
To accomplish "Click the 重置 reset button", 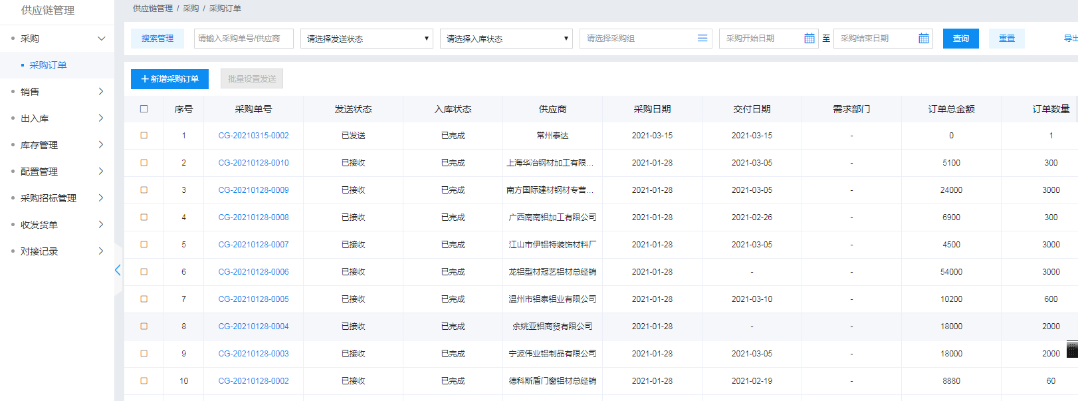I will click(1006, 39).
